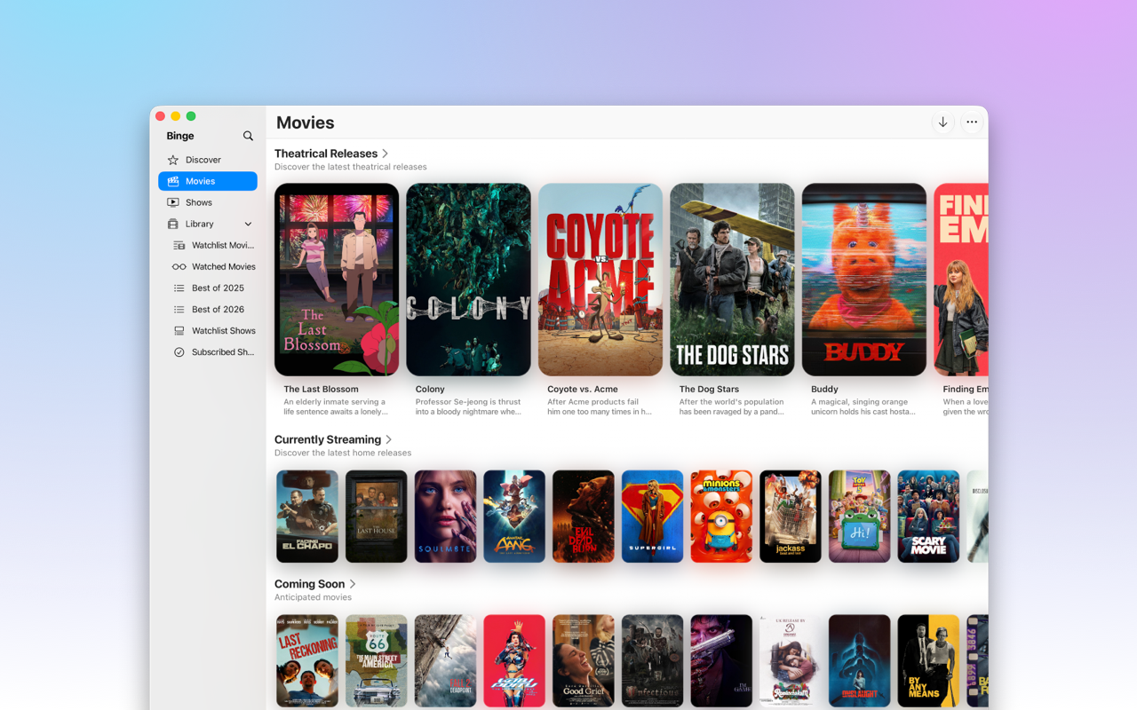Click the download arrow button in header
Image resolution: width=1137 pixels, height=710 pixels.
tap(943, 122)
